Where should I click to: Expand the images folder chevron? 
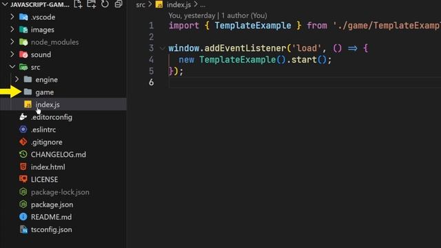coord(12,29)
